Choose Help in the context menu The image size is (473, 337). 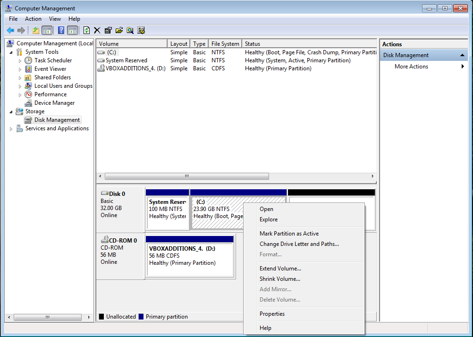point(304,328)
